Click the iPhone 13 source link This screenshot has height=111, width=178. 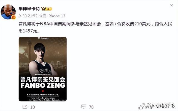click(x=56, y=16)
